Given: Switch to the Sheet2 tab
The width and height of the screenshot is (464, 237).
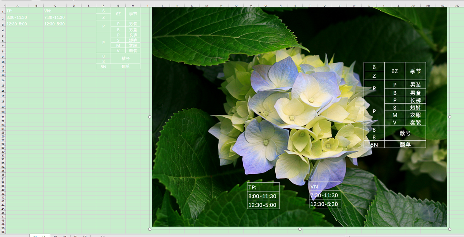Looking at the screenshot, I should point(60,235).
